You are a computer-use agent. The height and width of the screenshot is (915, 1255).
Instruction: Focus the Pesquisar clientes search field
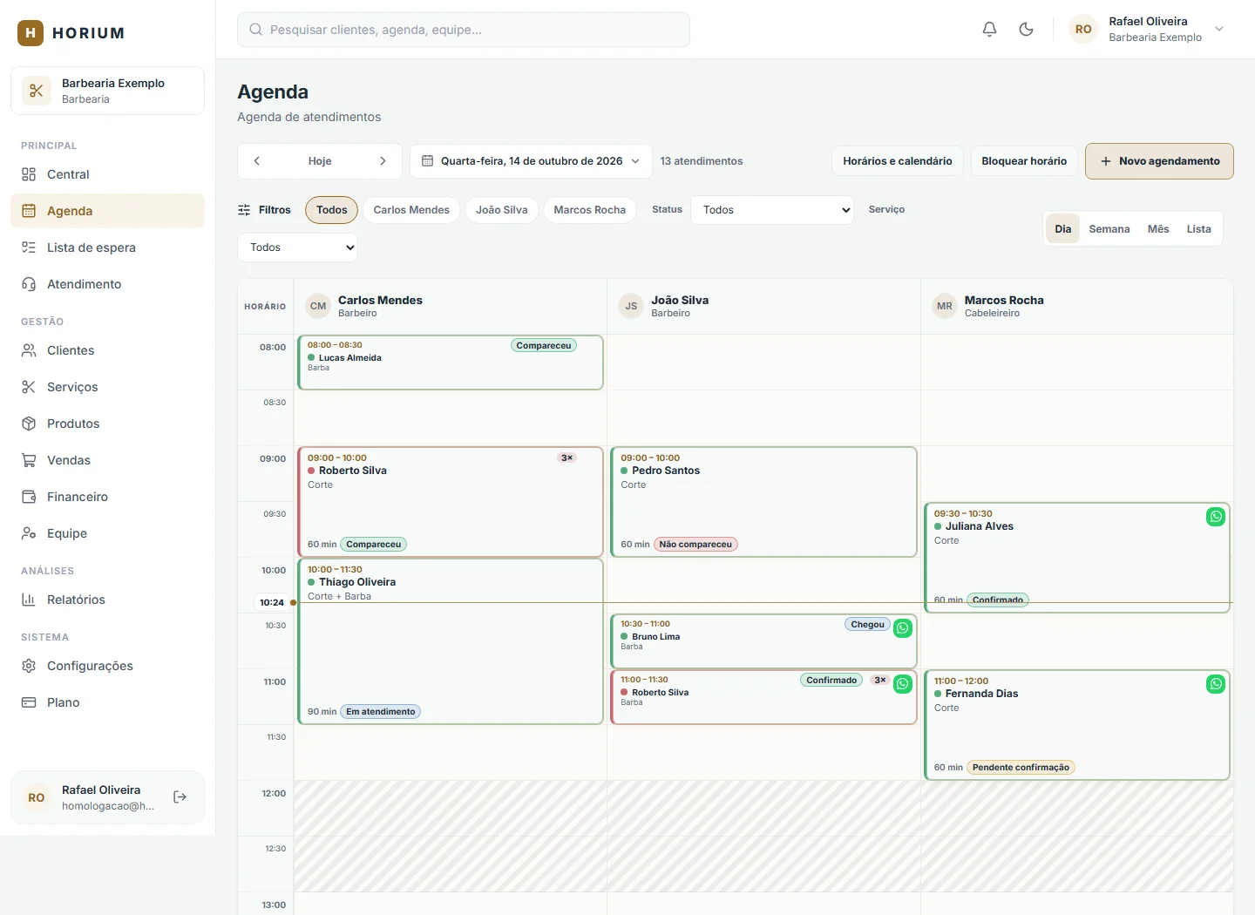[x=464, y=30]
